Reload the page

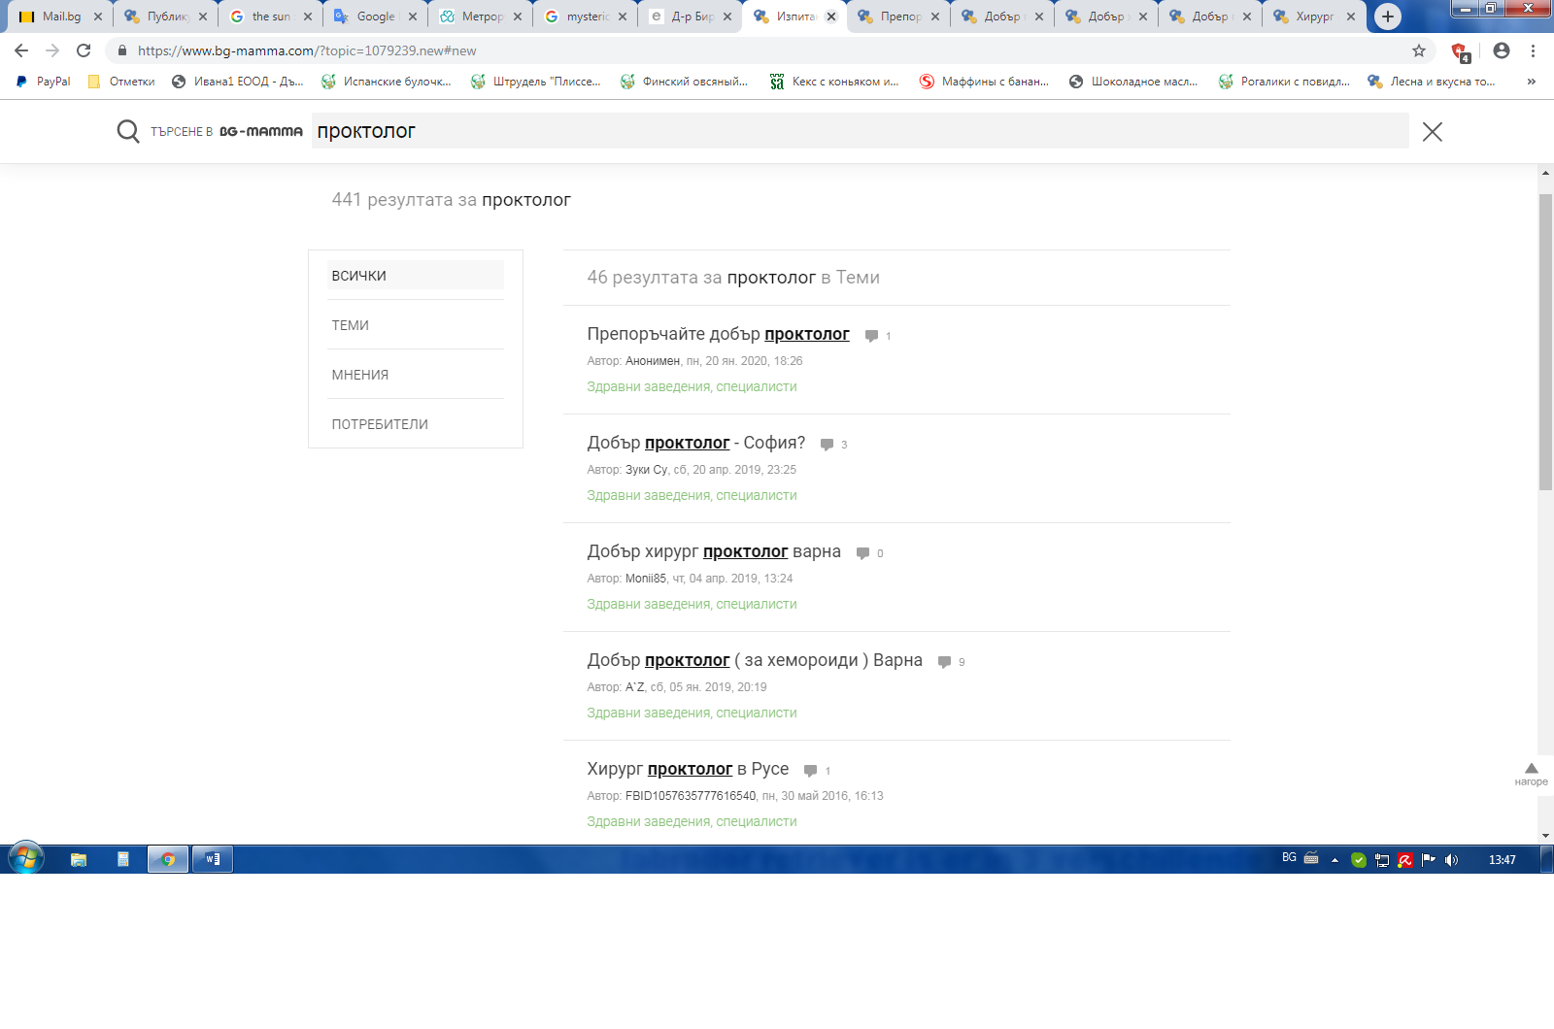tap(84, 50)
